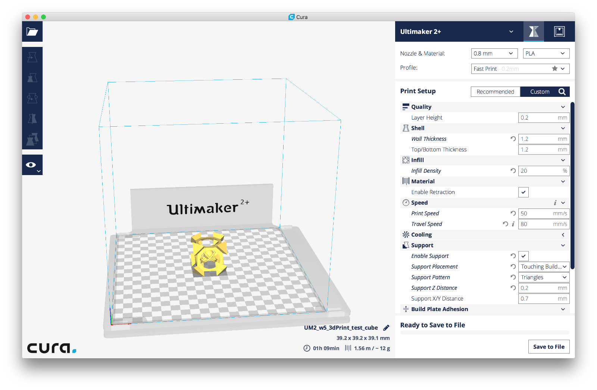597x390 pixels.
Task: Click the Save to File button
Action: click(x=549, y=347)
